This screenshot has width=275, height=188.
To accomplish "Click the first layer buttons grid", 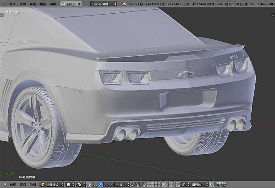I will coord(138,184).
